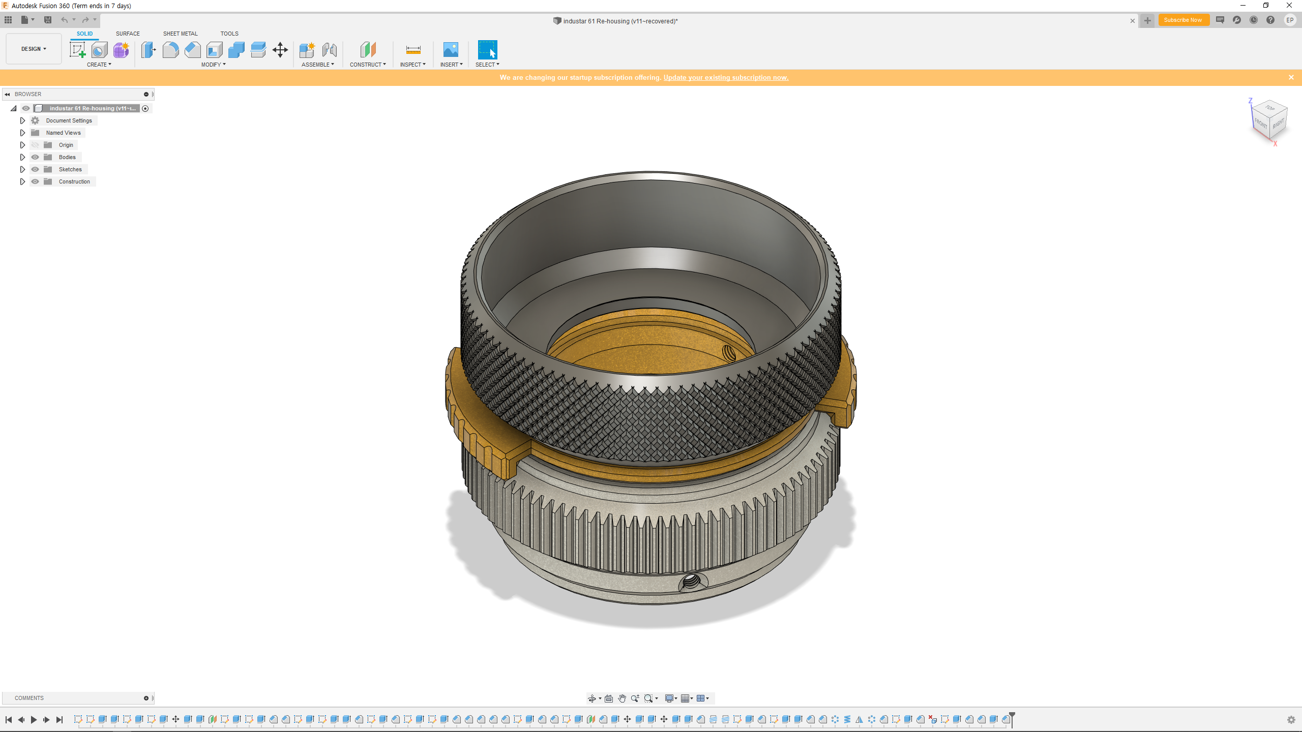Toggle Sketches folder visibility eye

35,169
